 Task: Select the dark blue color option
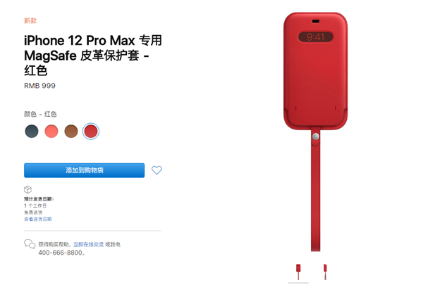coord(32,132)
